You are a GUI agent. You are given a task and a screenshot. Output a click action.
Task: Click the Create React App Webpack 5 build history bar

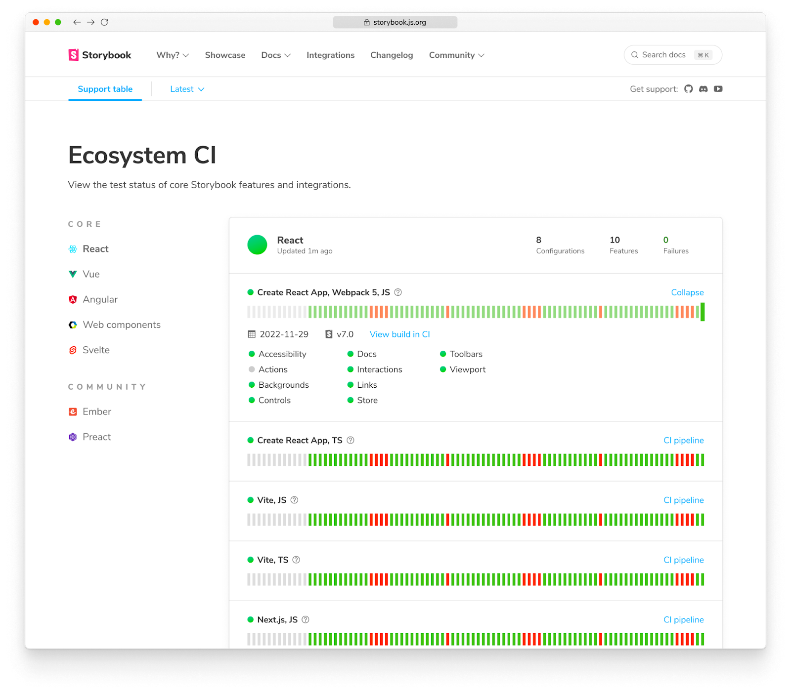(476, 312)
